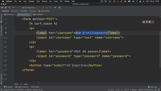Click signup.html in the navigation breadcrumb

(x=44, y=11)
